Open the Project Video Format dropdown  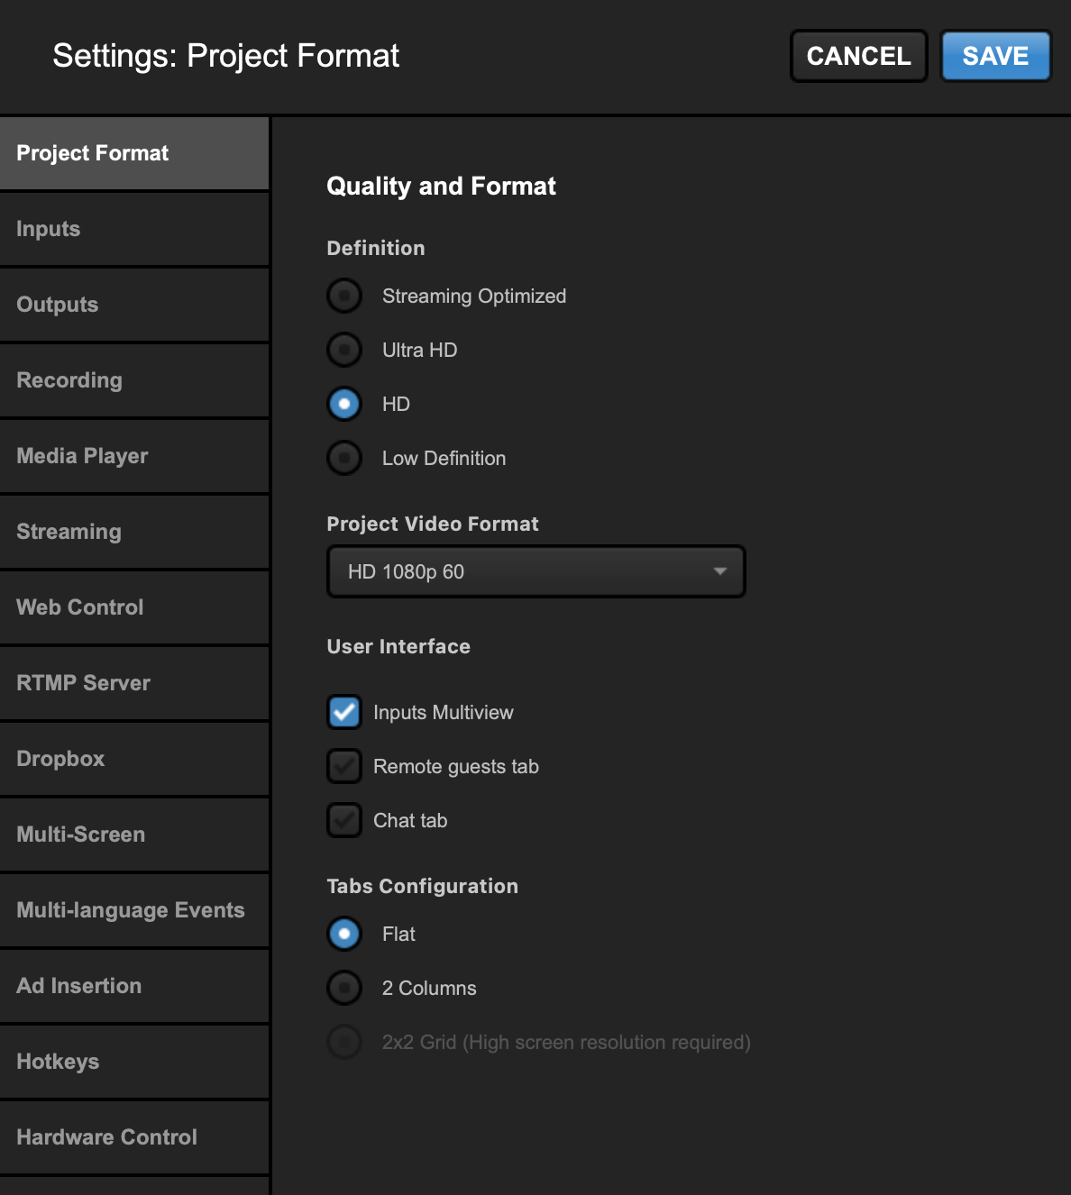click(536, 571)
